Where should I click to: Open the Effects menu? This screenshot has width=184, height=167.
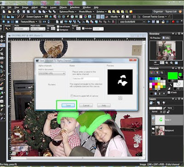pos(44,7)
